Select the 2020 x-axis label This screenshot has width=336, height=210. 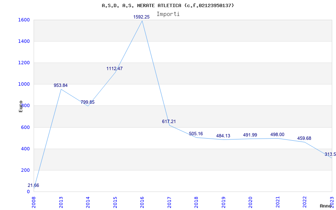(x=251, y=202)
